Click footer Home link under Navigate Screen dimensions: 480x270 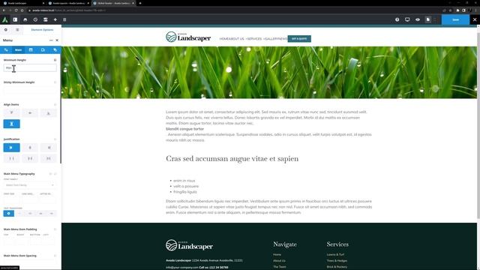pos(277,254)
